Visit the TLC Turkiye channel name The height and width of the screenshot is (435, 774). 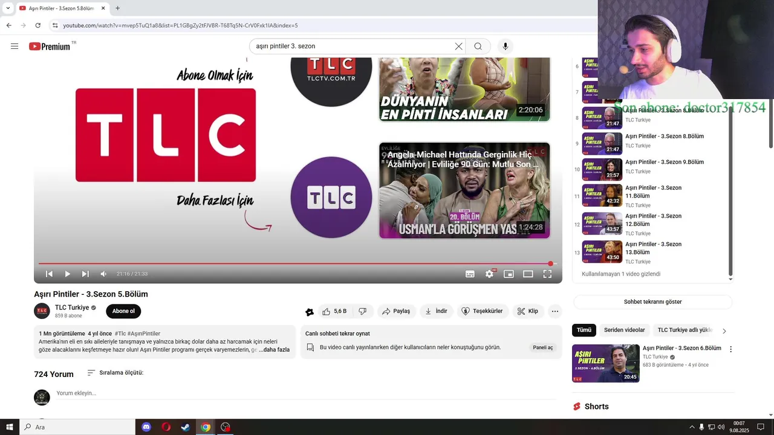pos(72,308)
